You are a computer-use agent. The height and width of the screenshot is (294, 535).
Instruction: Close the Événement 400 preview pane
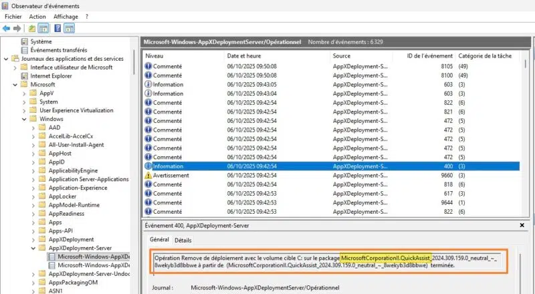(x=522, y=225)
